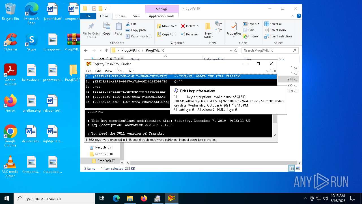Click the Delete button in Organize group

coord(188,26)
